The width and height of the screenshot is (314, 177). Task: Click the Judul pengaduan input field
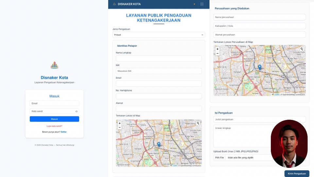[x=259, y=119]
